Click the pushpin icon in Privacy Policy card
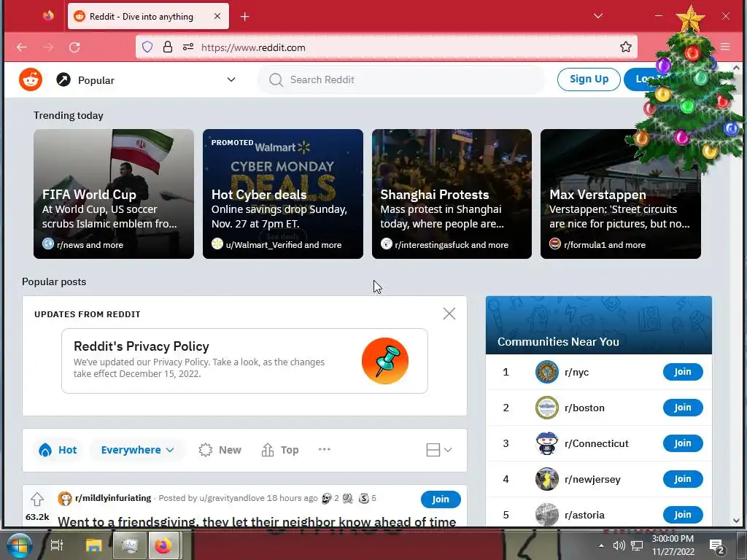Viewport: 747px width, 560px height. 385,361
